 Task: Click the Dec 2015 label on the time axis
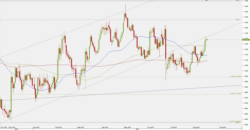click(x=12, y=127)
